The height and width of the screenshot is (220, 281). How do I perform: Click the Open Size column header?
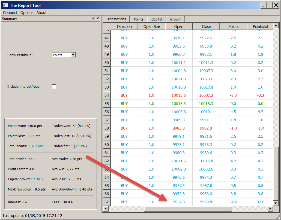pos(151,27)
